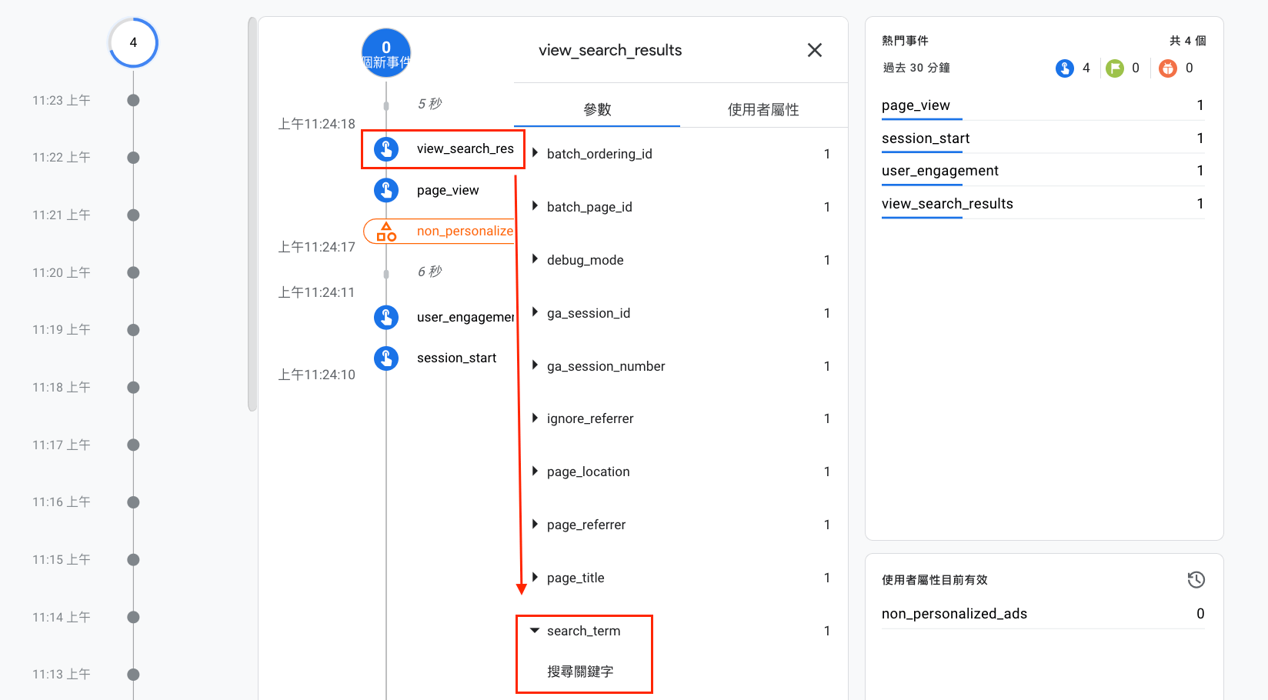The height and width of the screenshot is (700, 1268).
Task: Click the page_view event touch icon
Action: coord(386,190)
